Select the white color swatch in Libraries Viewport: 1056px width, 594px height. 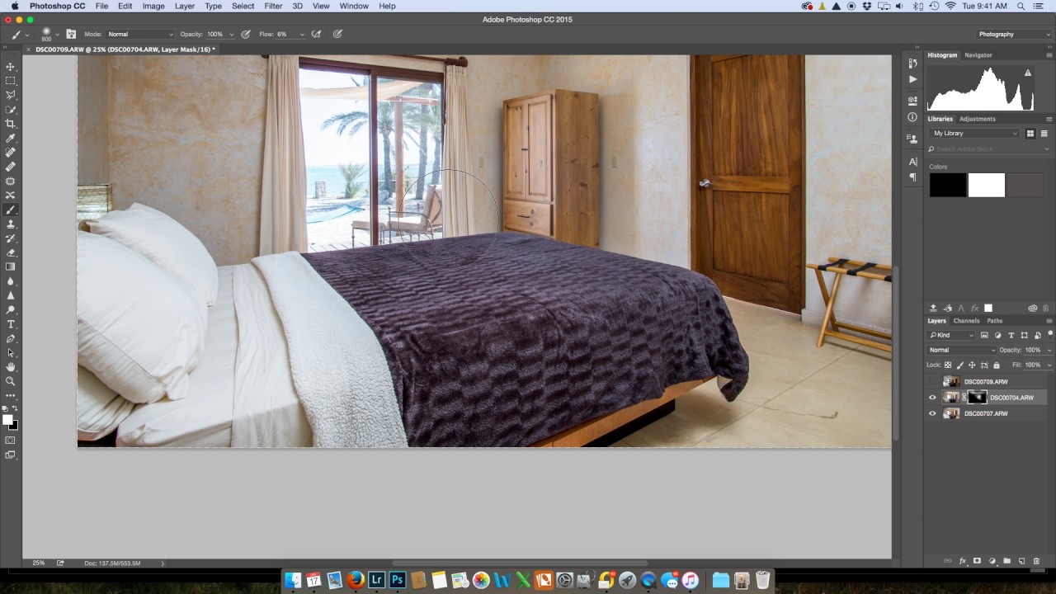pos(986,185)
